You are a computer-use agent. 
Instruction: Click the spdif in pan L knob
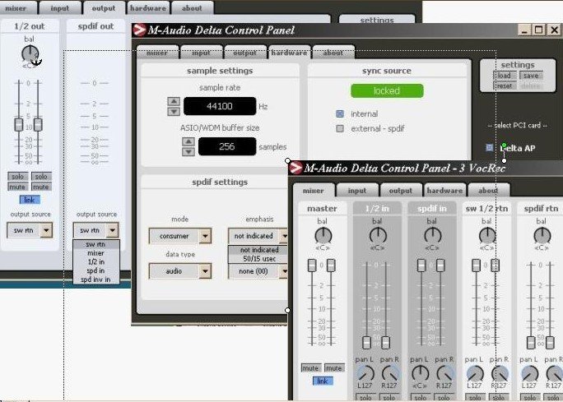(420, 374)
